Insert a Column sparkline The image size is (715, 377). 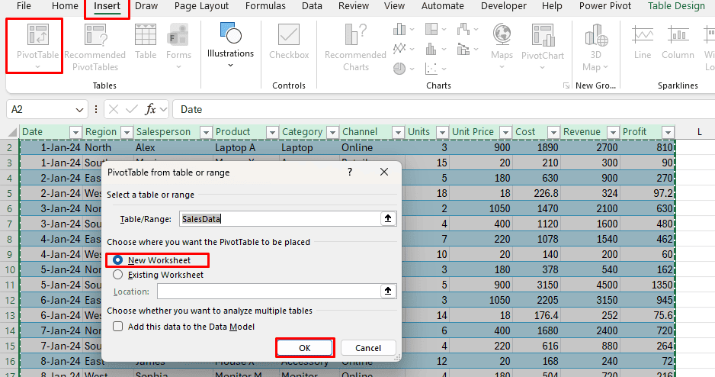(x=678, y=42)
